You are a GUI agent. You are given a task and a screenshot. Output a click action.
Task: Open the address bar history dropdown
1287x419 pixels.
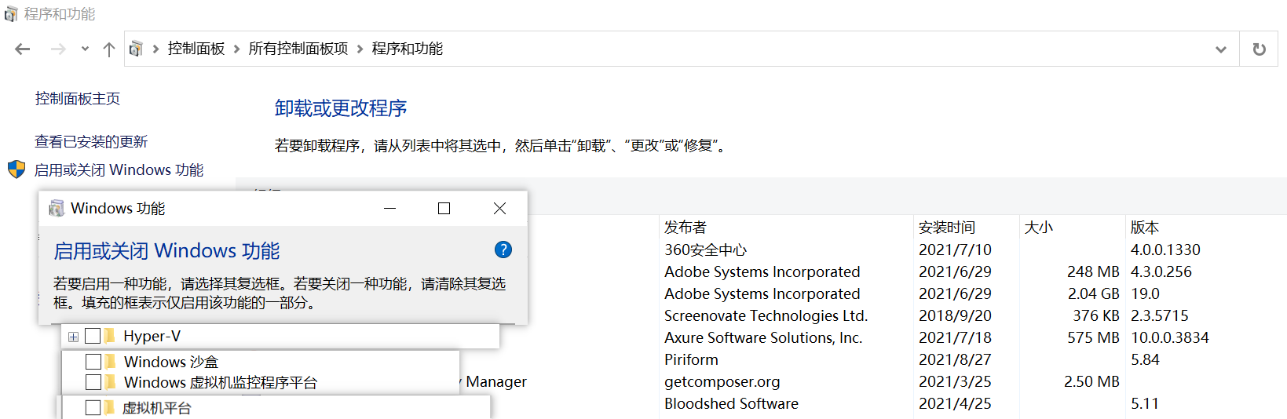(x=1220, y=49)
